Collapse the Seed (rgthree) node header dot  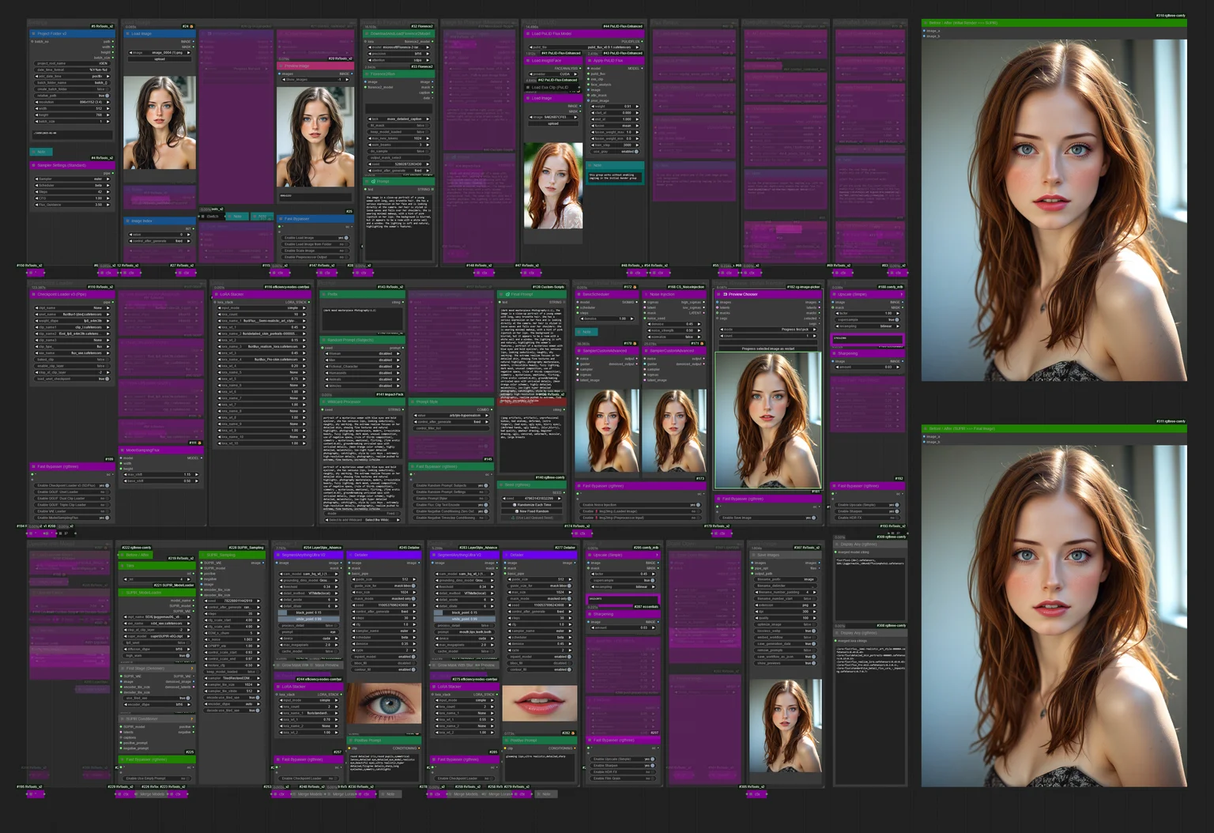pos(501,484)
